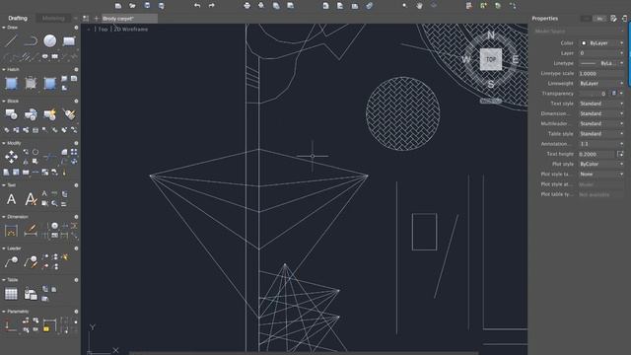
Task: Collapse the Dimension panel section
Action: coord(4,217)
